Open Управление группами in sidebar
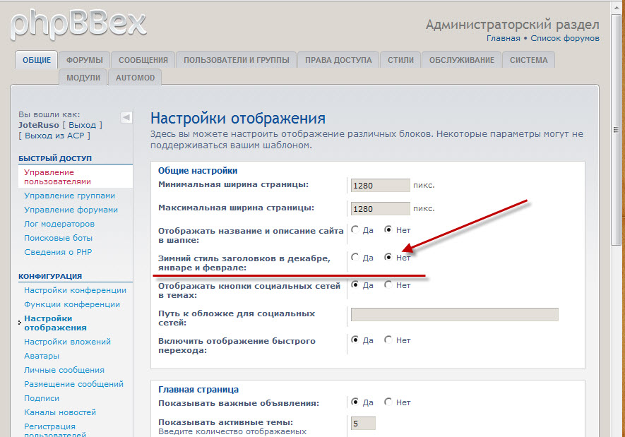Screen dimensions: 625x437 [69, 196]
